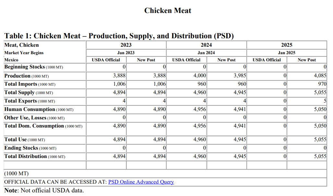Select the 2025 year column header
Viewport: 333px width, 196px height.
click(x=287, y=45)
